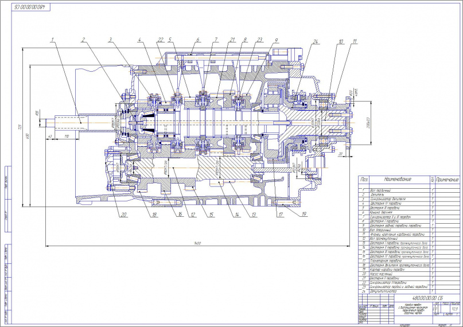Click position label 19 at bottom right
This screenshot has width=463, height=327.
coord(303,216)
